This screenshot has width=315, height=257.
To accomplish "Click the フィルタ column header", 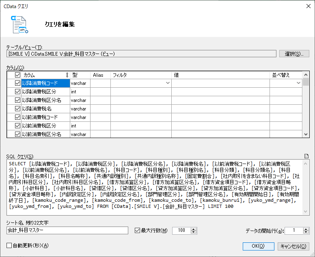I will coord(141,75).
